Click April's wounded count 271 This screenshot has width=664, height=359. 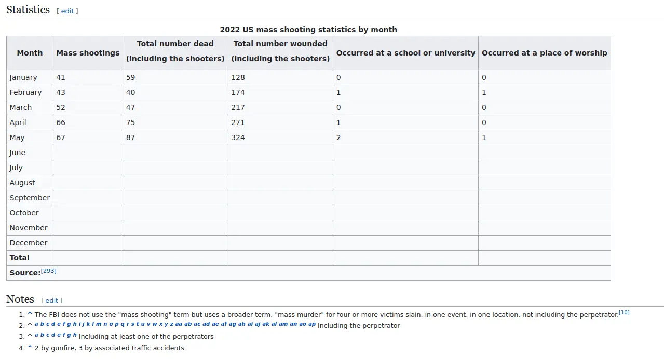tap(238, 122)
